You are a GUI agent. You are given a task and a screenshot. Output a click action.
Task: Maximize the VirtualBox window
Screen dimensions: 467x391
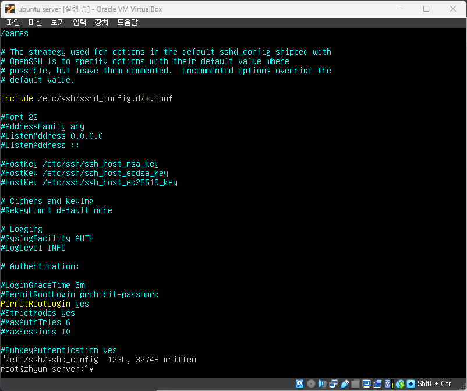point(426,9)
